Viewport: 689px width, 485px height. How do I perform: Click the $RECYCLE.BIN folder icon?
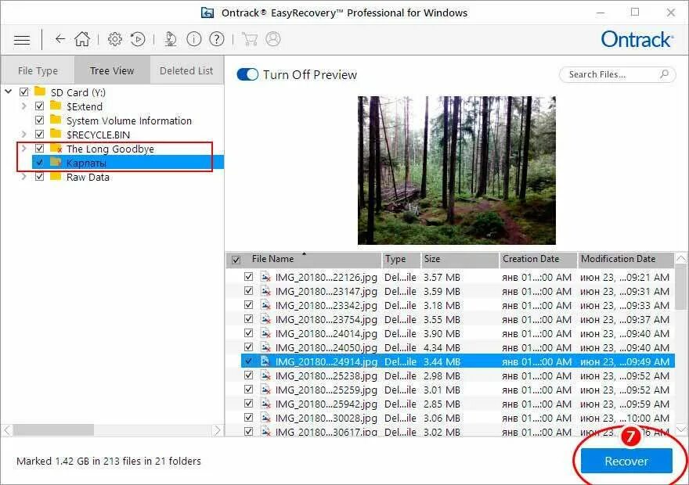56,134
